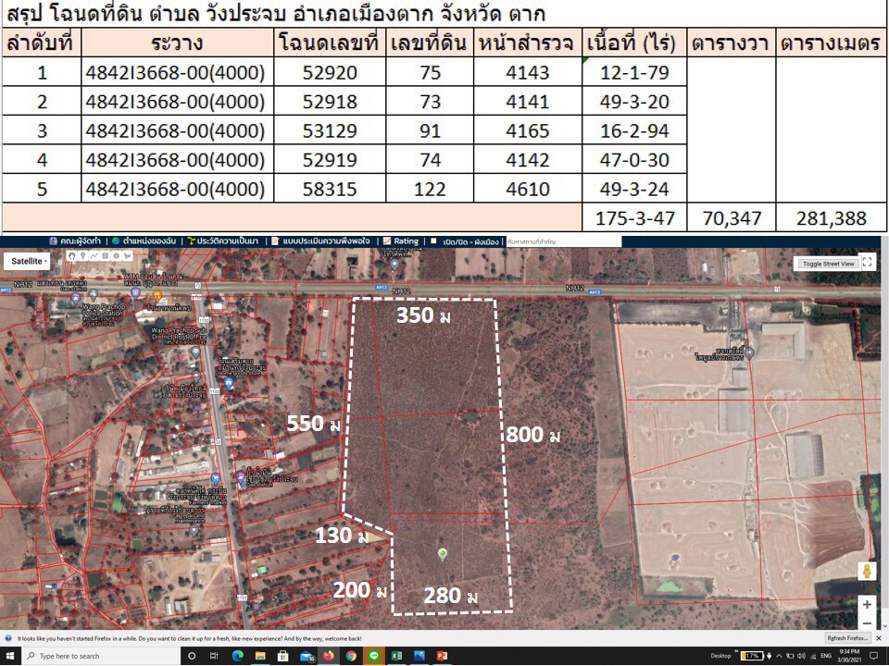Click the taskbar clock showing 9:34 PM
The image size is (889, 666).
(x=849, y=656)
